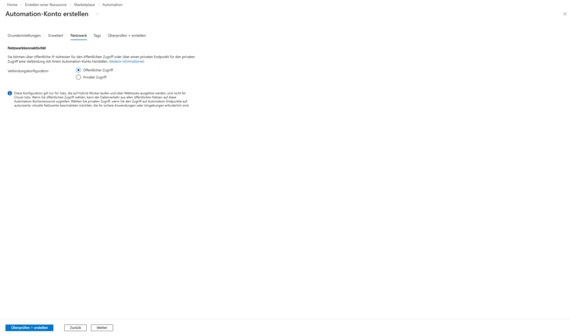
Task: Click the Automation-Konto erstellen page title
Action: 47,14
